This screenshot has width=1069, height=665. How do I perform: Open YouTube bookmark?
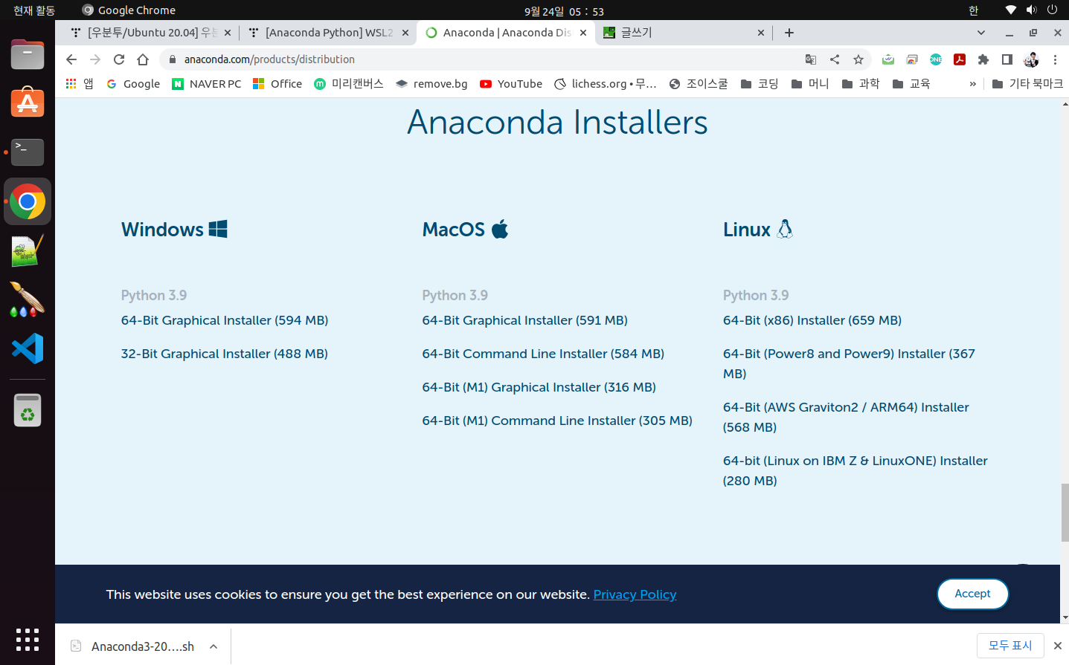pyautogui.click(x=511, y=84)
